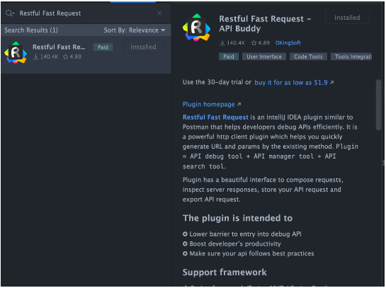
Task: Click the description panel scrollbar
Action: 378,105
